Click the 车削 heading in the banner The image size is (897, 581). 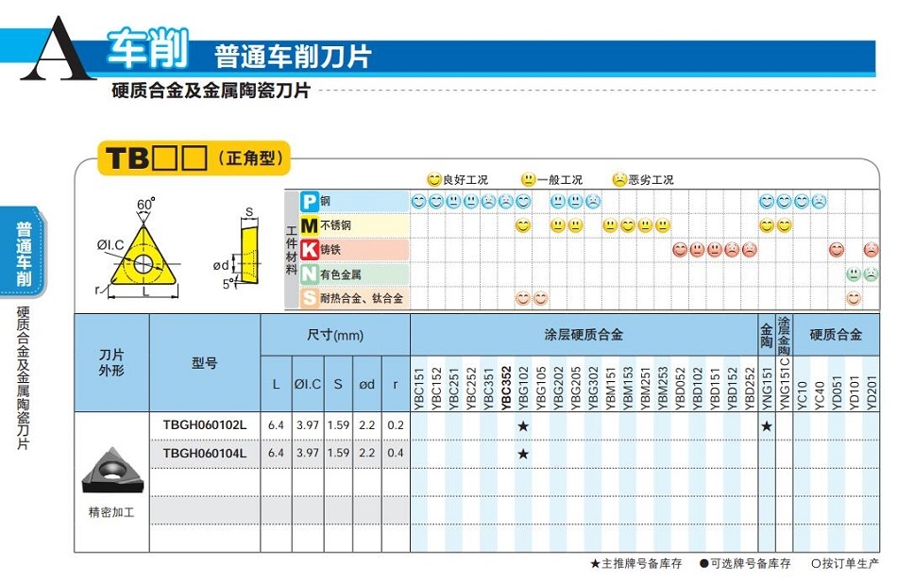tap(147, 48)
